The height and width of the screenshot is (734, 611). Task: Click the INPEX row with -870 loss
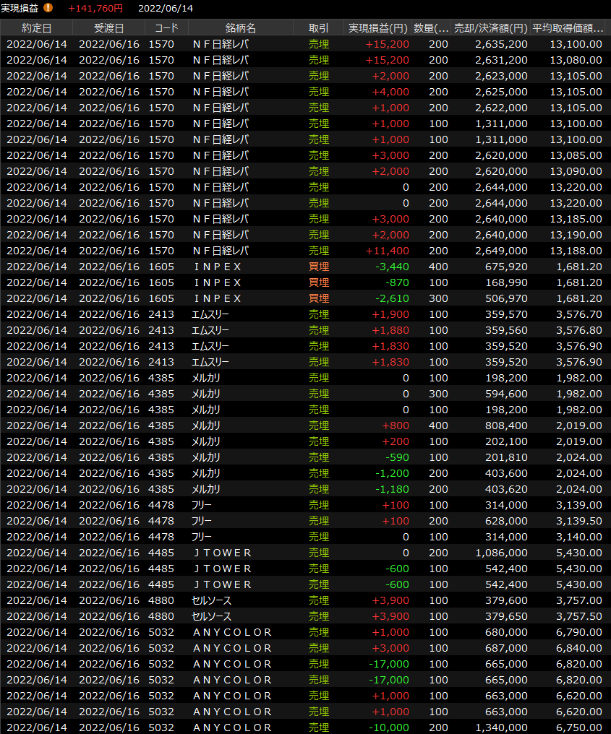[x=304, y=282]
